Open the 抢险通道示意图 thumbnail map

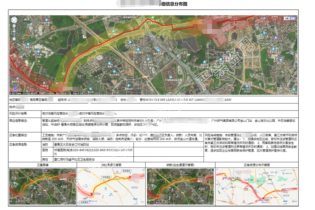click(x=111, y=186)
